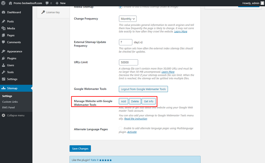
Task: Click the Dashboard gauge icon
Action: 3,12
